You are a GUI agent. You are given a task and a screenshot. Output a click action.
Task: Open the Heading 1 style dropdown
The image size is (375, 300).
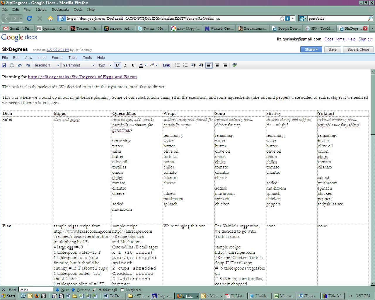46,65
